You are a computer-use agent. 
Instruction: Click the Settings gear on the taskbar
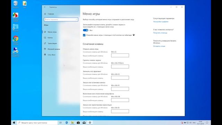[x=90, y=123]
